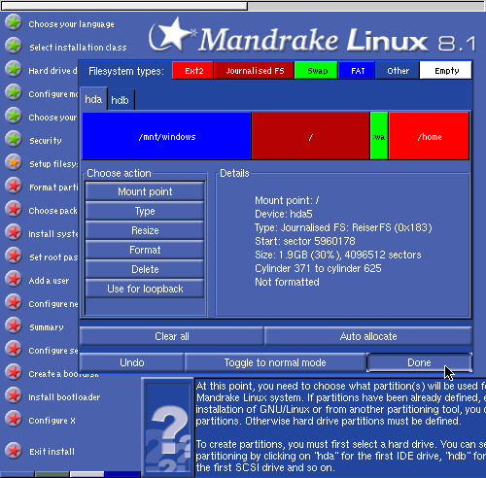
Task: Click the star icon beside Security
Action: click(x=14, y=139)
